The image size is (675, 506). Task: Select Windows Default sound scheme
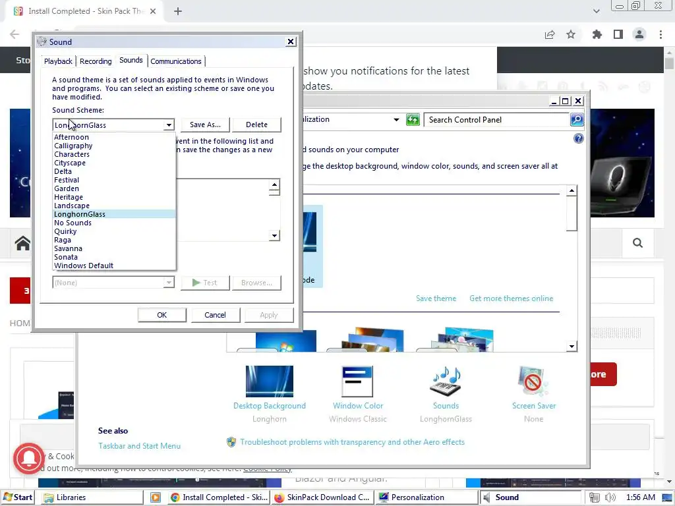[114, 266]
